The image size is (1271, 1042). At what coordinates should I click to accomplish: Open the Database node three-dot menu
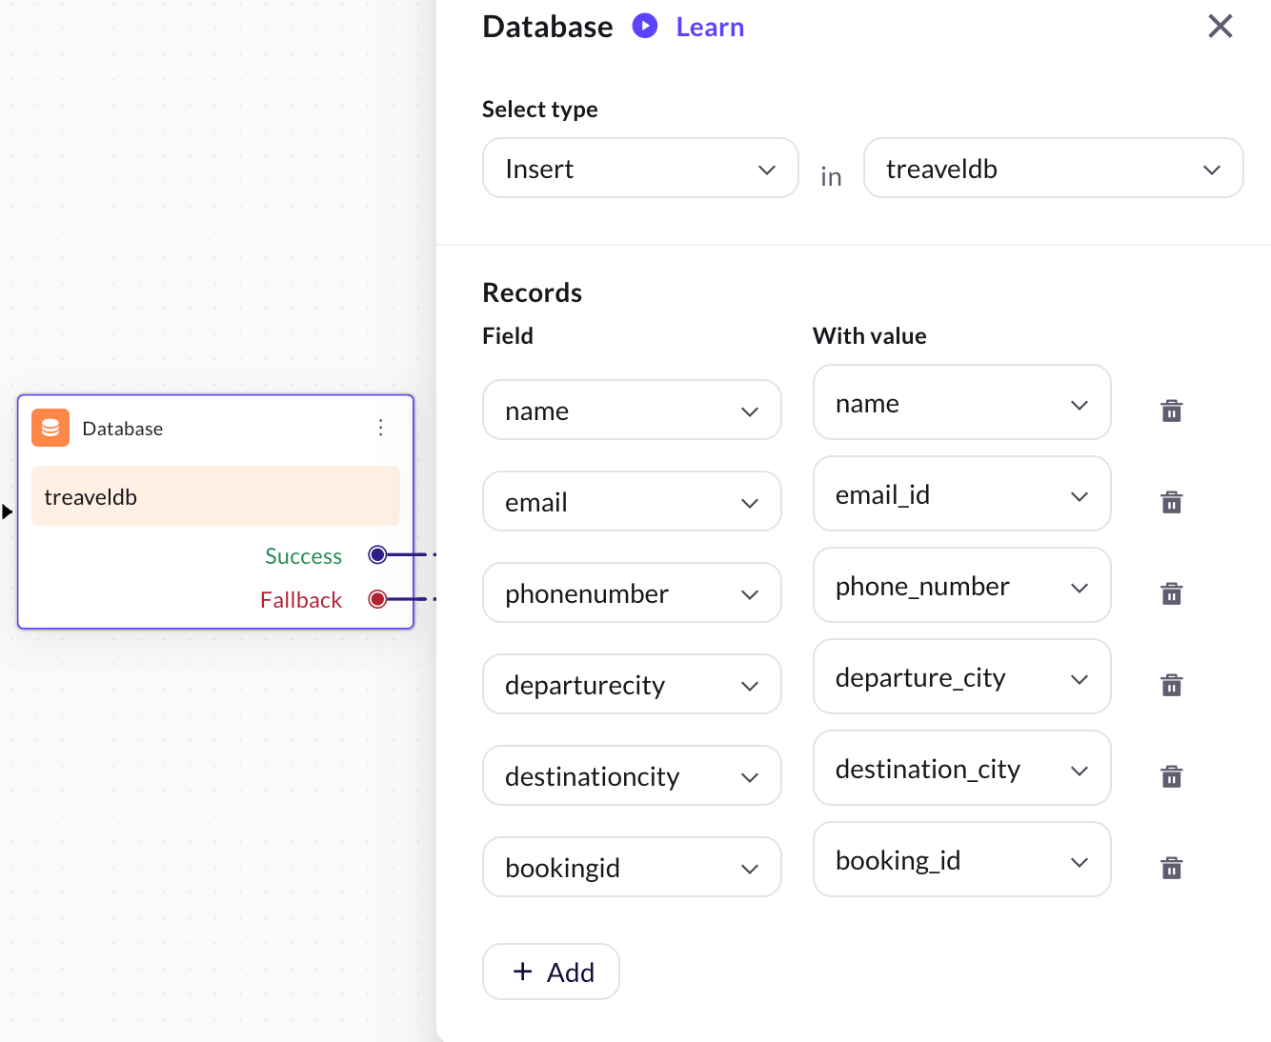click(380, 428)
